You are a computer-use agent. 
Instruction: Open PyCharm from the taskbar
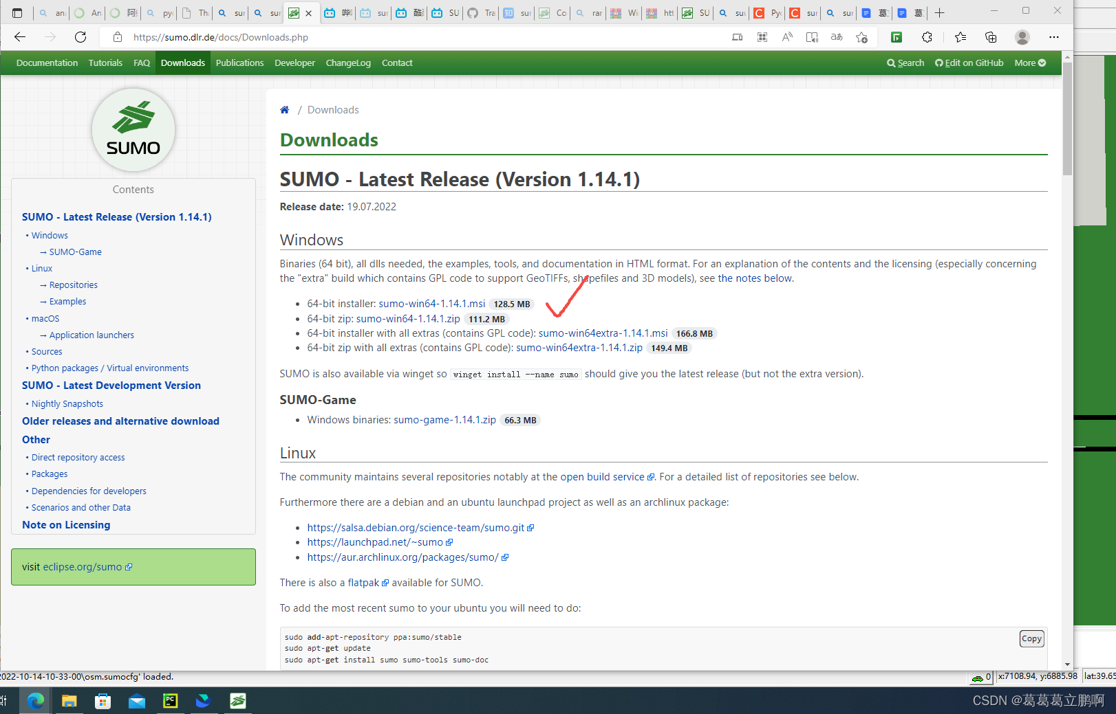pyautogui.click(x=170, y=700)
